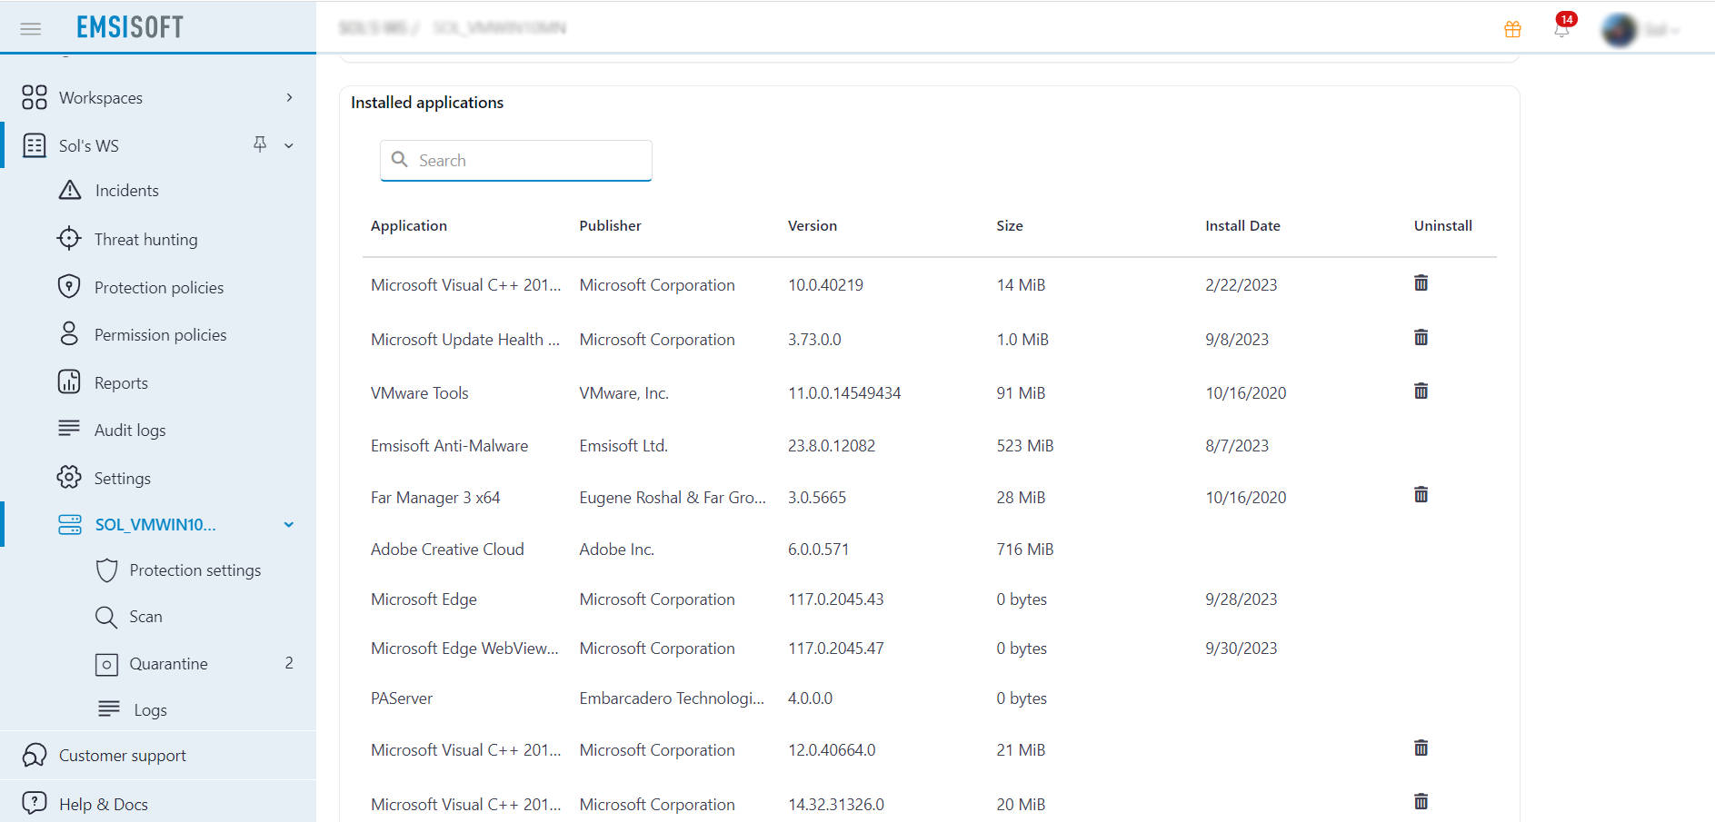The width and height of the screenshot is (1715, 822).
Task: Open Settings via the gear icon
Action: (69, 477)
